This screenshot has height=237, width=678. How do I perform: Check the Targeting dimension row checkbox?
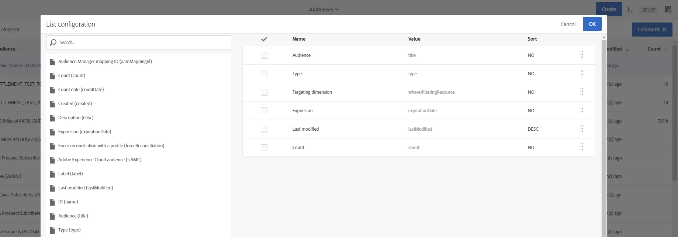pos(264,92)
